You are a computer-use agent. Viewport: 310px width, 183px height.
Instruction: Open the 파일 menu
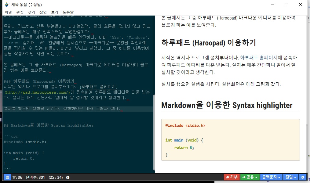[8, 12]
